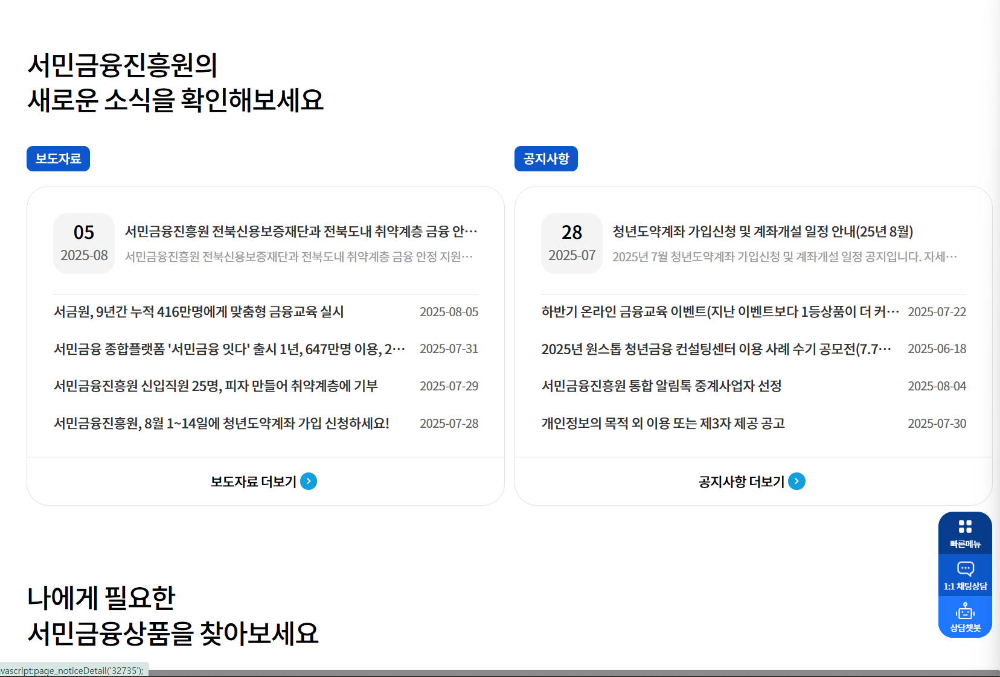Image resolution: width=1000 pixels, height=677 pixels.
Task: Open notice 개인정보의 목적 외 이용 또는 제3자 제공 공고
Action: point(663,424)
